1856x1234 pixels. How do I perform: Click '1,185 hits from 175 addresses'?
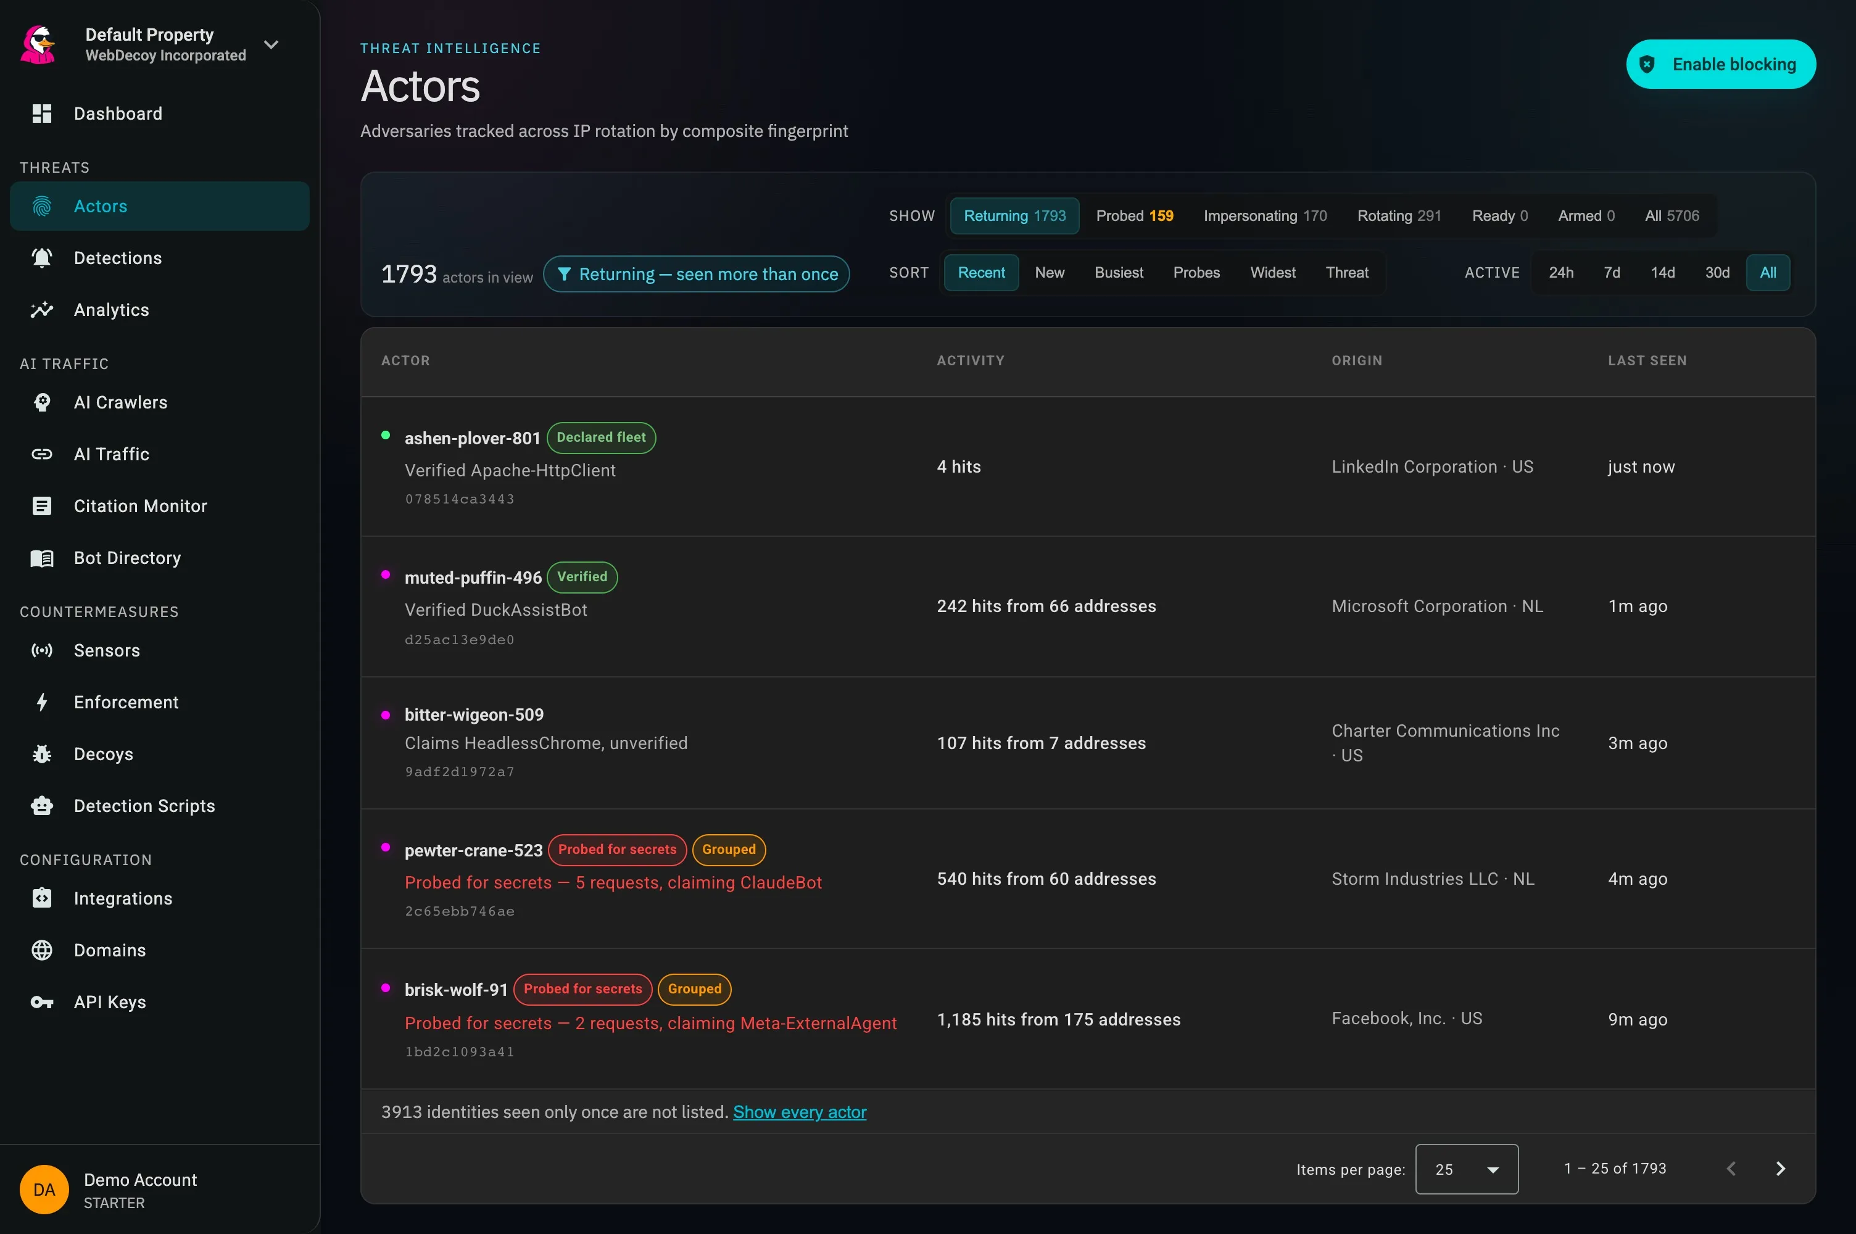(x=1058, y=1019)
